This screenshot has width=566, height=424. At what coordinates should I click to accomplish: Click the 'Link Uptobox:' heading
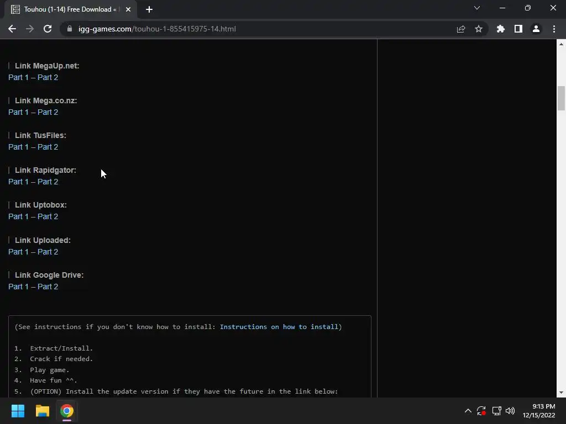[41, 205]
